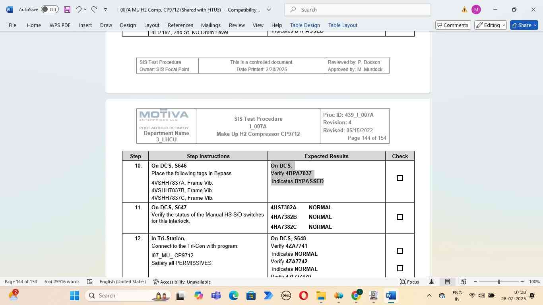
Task: Change language English (United States)
Action: pos(123,282)
